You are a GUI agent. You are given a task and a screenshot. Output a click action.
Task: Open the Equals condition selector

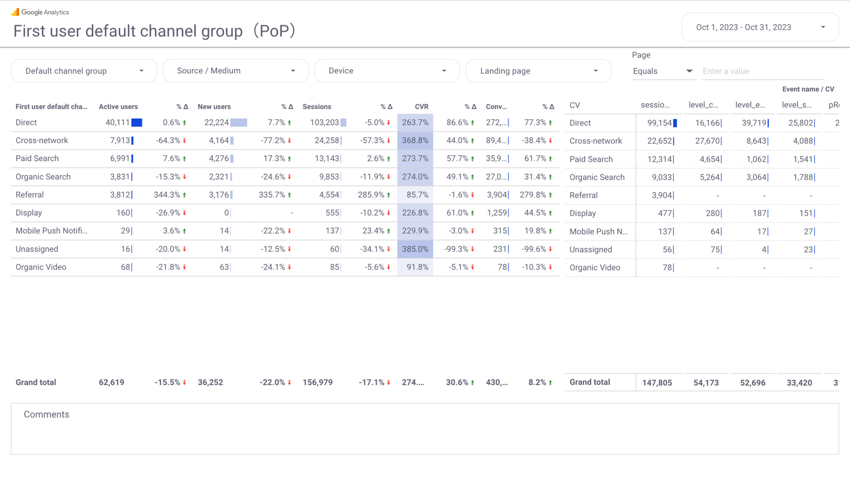662,71
